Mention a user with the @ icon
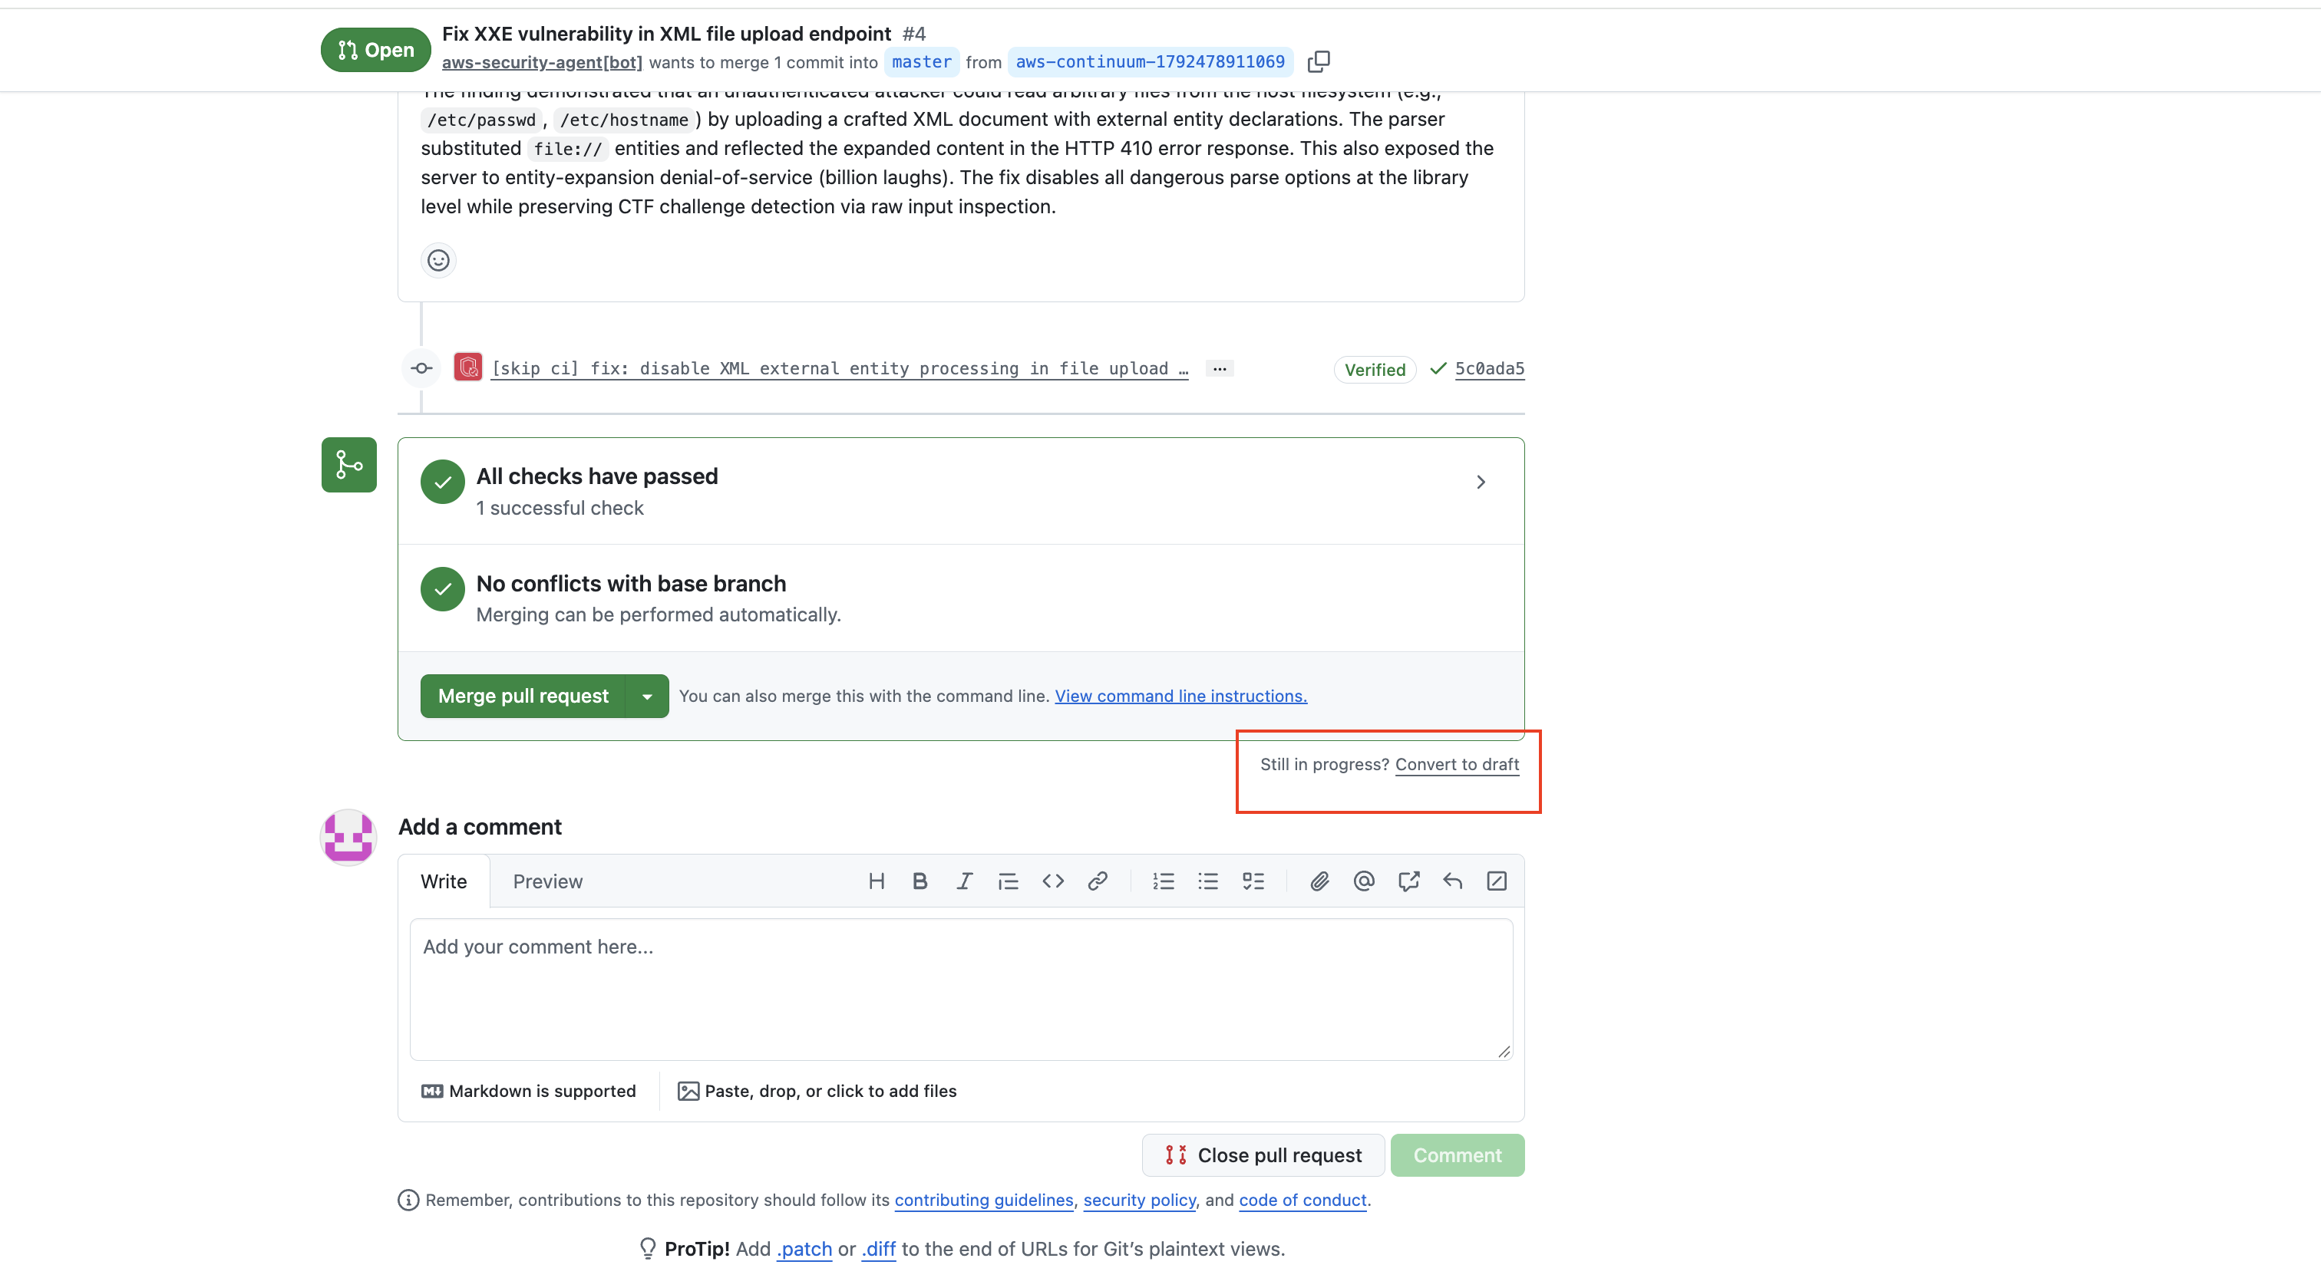 pyautogui.click(x=1363, y=881)
